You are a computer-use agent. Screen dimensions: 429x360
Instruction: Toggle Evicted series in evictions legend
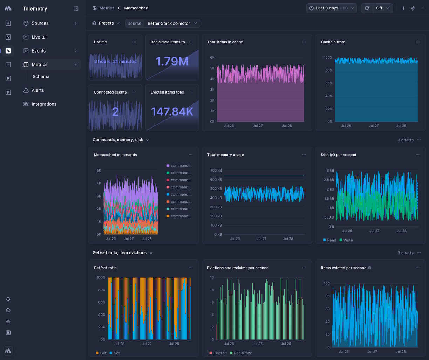pos(218,353)
